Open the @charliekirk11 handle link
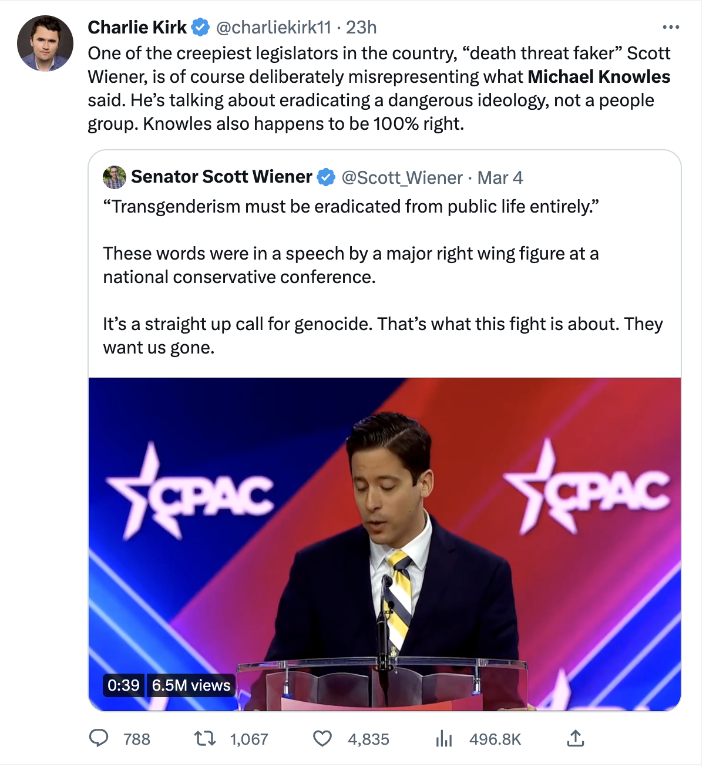The height and width of the screenshot is (767, 706). click(274, 27)
